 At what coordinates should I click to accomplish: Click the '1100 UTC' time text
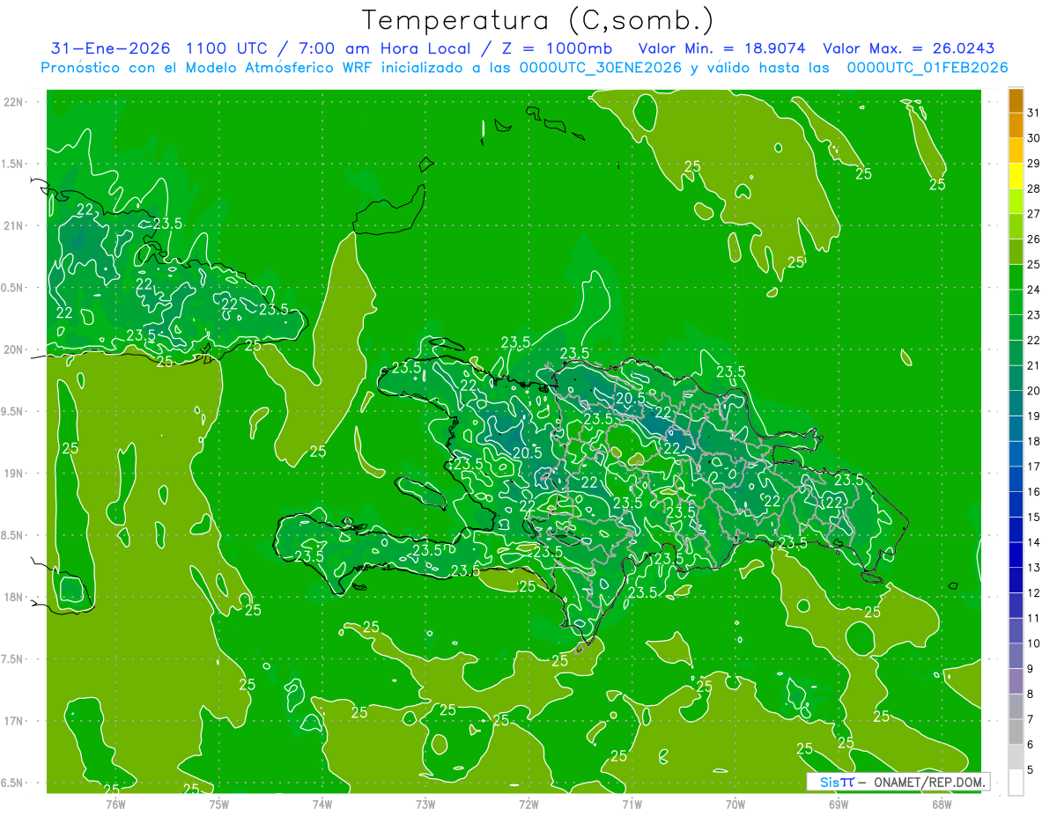228,48
